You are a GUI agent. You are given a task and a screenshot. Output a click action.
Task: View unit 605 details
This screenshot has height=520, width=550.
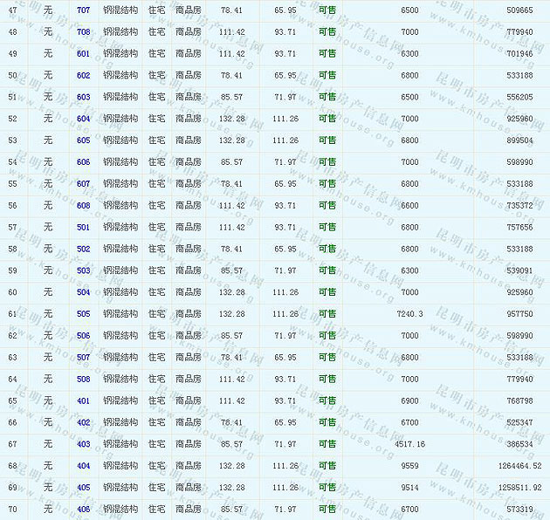pyautogui.click(x=83, y=140)
